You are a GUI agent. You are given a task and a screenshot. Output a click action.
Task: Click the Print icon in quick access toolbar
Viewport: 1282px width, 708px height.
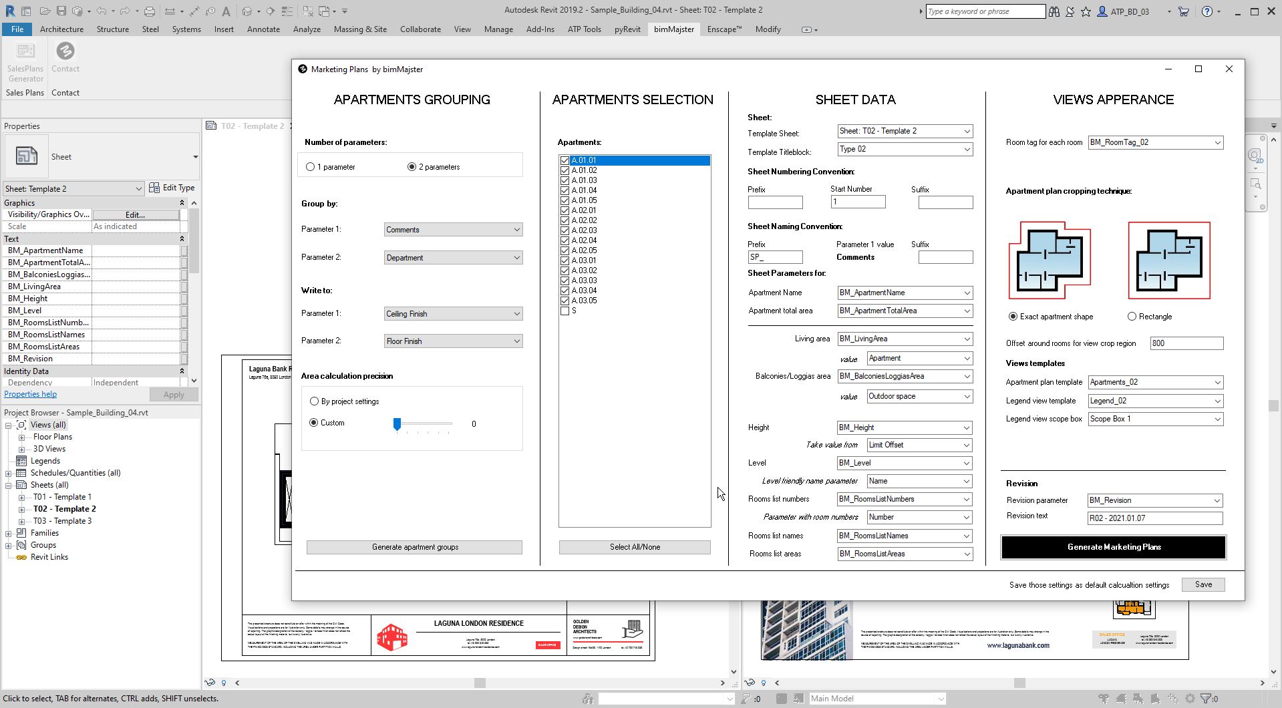click(150, 11)
